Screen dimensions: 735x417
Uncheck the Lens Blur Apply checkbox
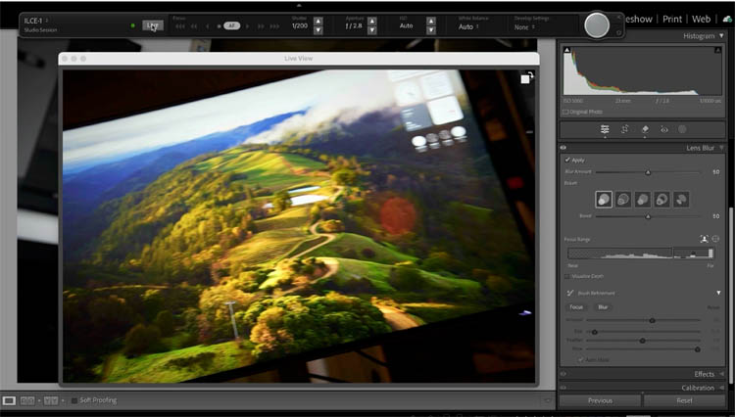(x=567, y=161)
